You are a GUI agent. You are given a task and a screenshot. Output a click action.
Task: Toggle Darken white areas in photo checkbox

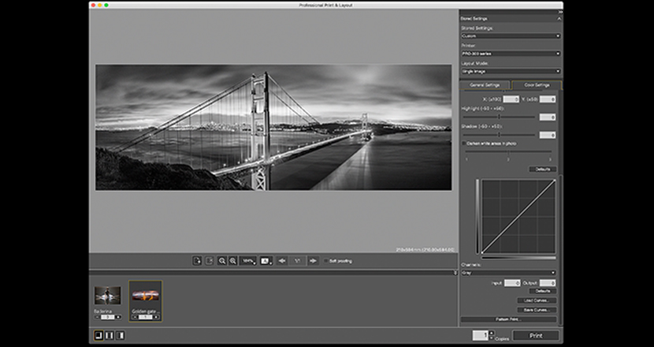(463, 143)
